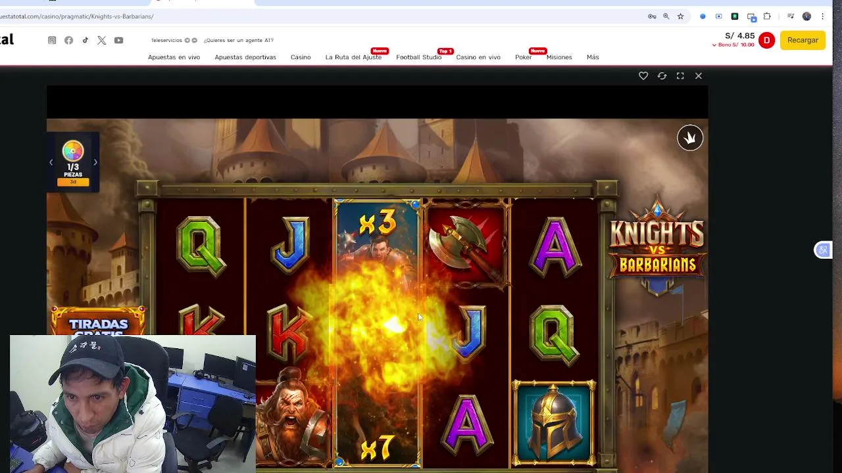Click the bearded barbarian symbol
Screen dimensions: 842x473
(292, 418)
